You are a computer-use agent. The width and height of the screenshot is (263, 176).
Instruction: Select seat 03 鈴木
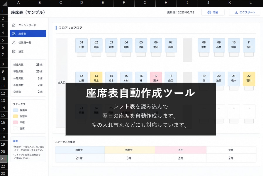[x=111, y=46]
